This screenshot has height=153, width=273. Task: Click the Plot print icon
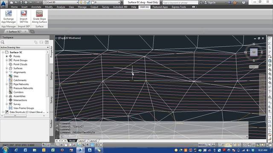pyautogui.click(x=26, y=3)
